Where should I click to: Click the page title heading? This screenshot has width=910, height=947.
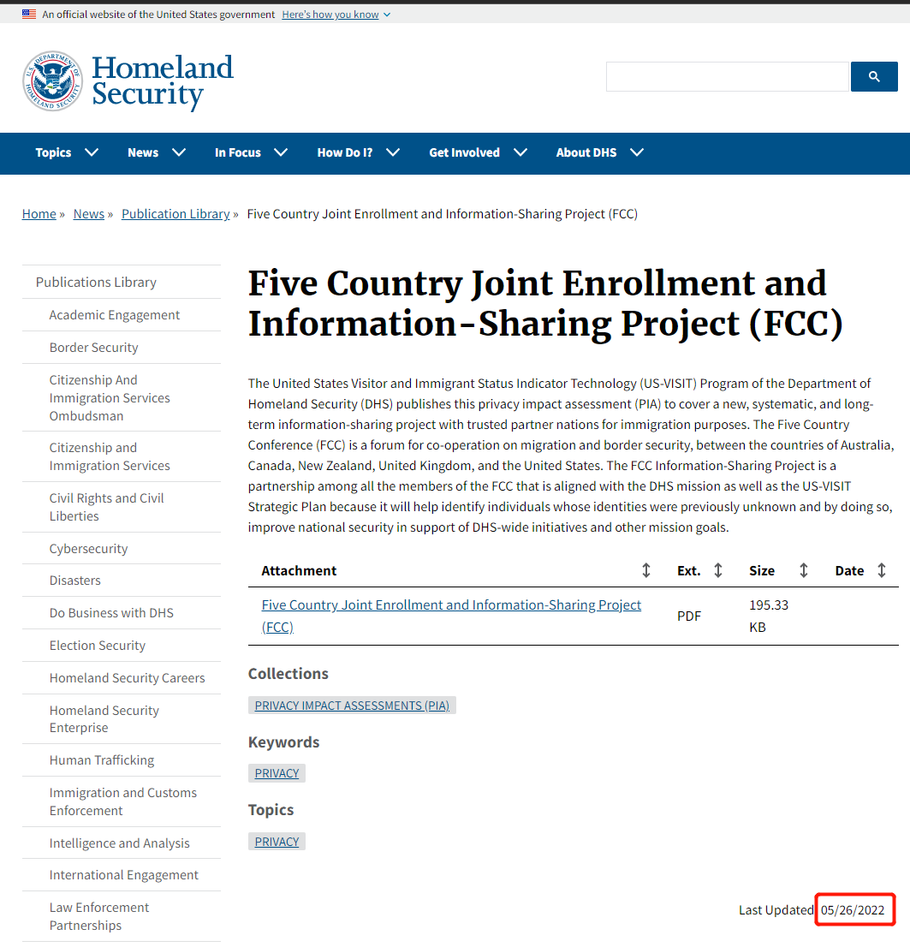click(545, 303)
